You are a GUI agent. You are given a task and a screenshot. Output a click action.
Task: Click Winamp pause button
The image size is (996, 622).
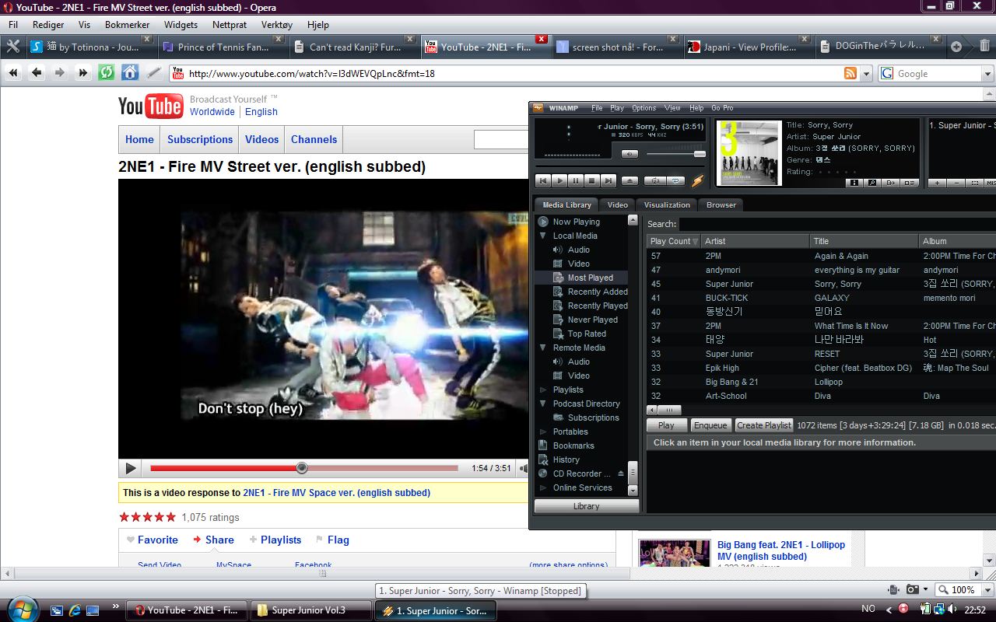[x=576, y=180]
